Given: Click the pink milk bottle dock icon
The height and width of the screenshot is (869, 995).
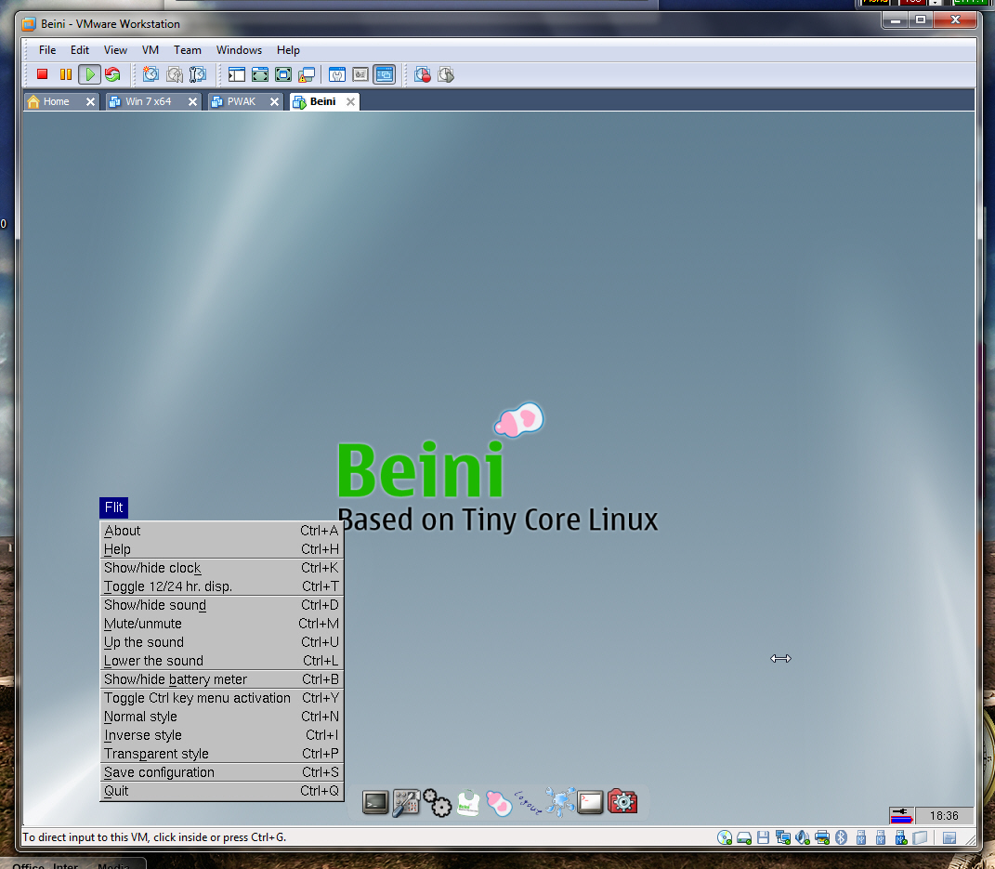Looking at the screenshot, I should click(x=499, y=801).
